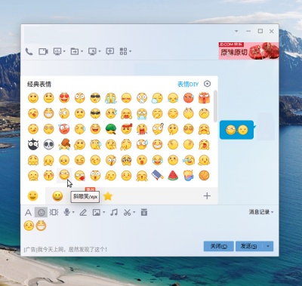The image size is (302, 286).
Task: Click the 关闭(C) button
Action: pos(219,246)
